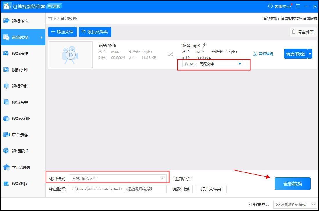Viewport: 319px width, 211px height.
Task: Click the 视频截图 icon
Action: [6, 183]
